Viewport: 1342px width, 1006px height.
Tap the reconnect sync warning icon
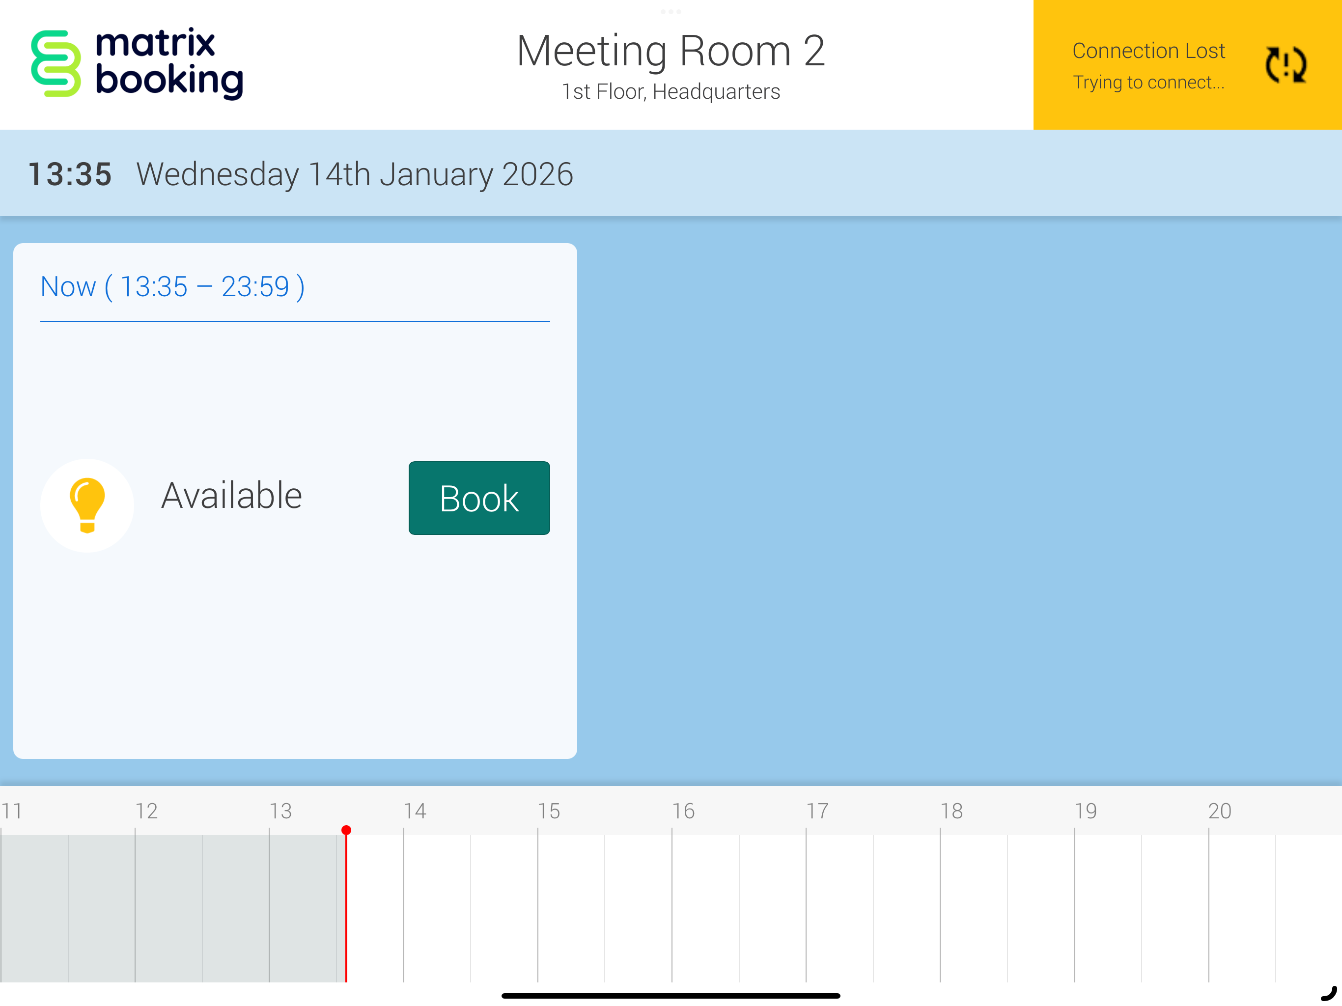[1285, 64]
